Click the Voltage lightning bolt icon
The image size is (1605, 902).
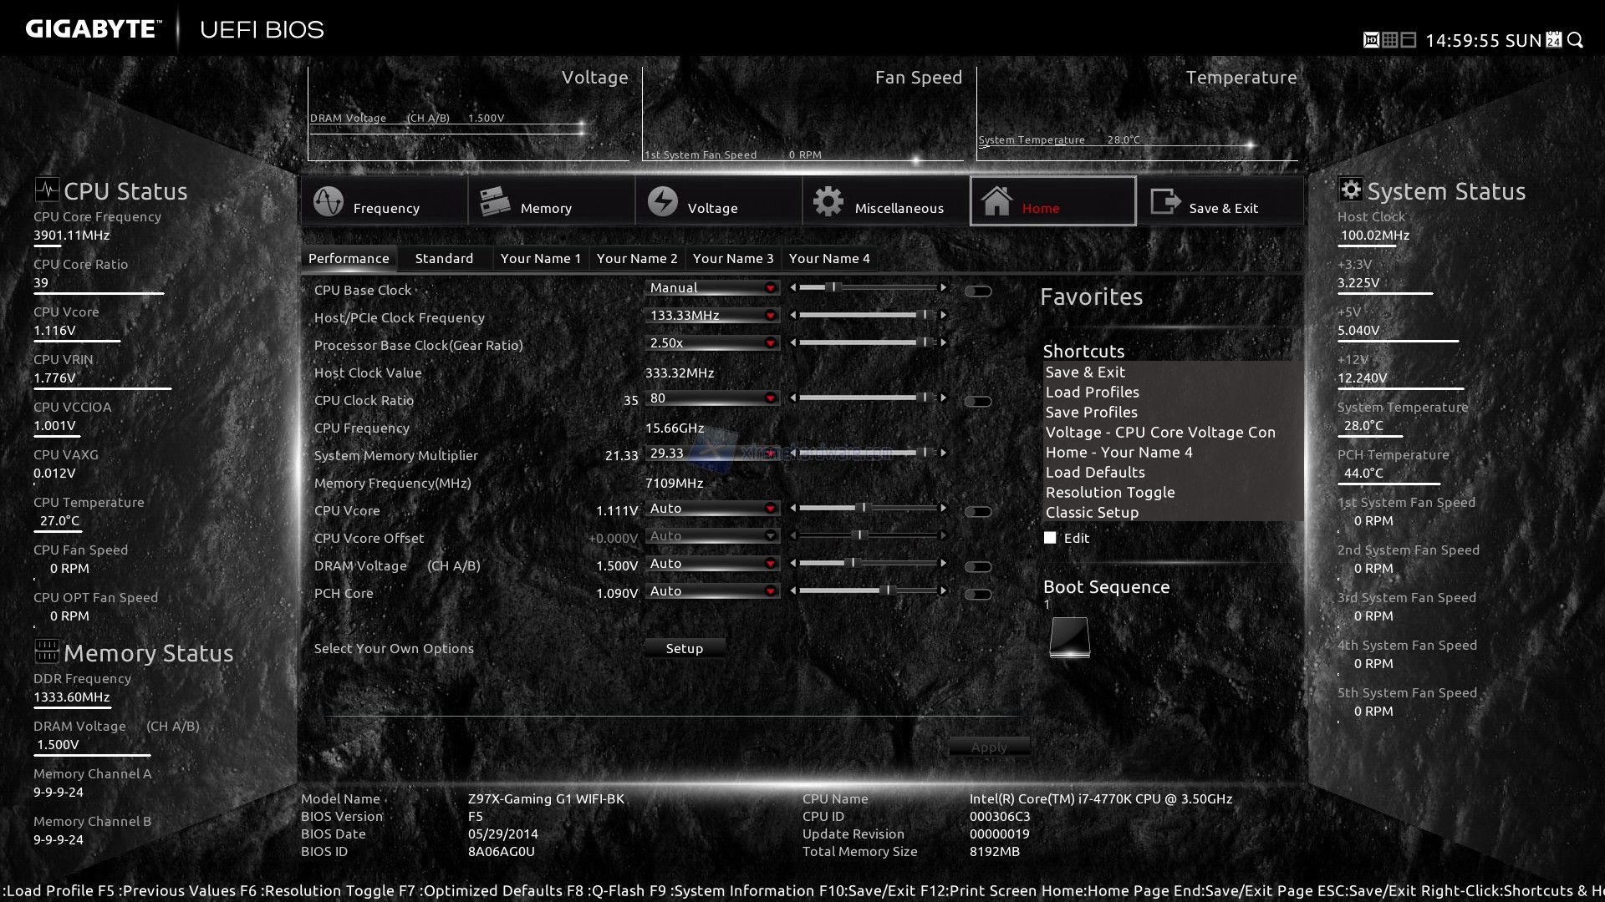click(x=662, y=202)
